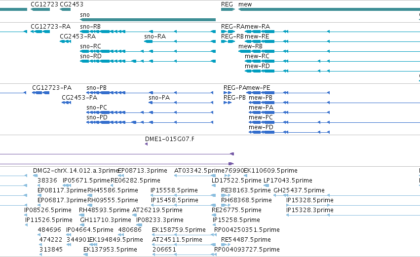The height and width of the screenshot is (257, 420).
Task: Select the IP15328.5prime EST label
Action: [310, 200]
